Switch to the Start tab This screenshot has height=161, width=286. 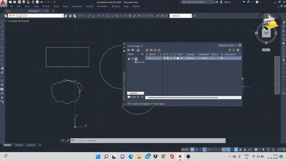(8, 11)
